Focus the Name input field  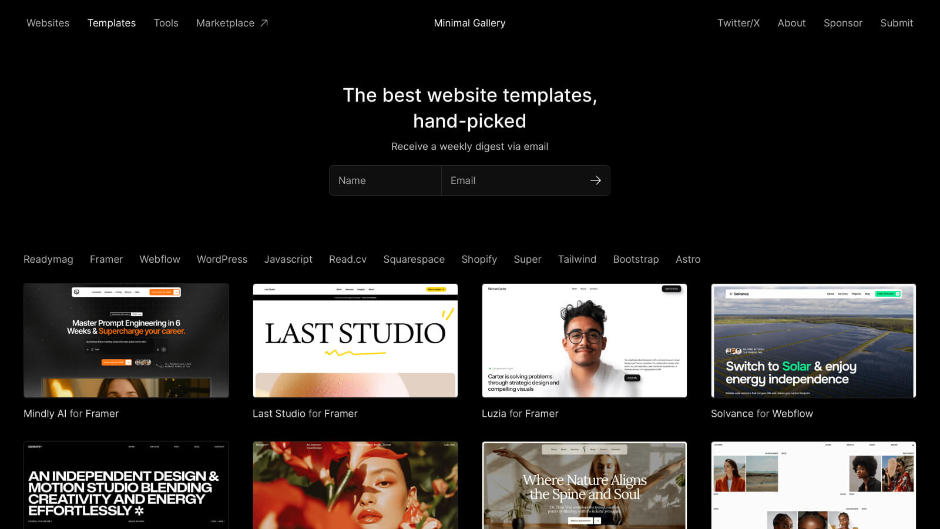click(385, 180)
